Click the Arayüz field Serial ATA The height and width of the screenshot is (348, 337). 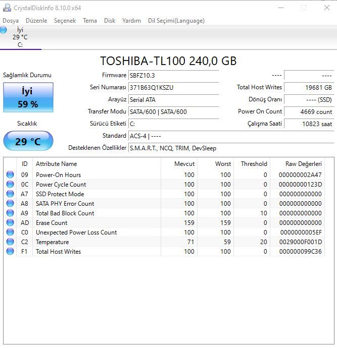[174, 100]
